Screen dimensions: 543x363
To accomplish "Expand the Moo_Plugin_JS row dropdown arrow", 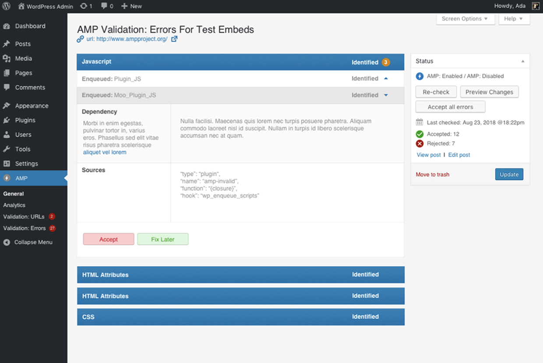I will [386, 95].
